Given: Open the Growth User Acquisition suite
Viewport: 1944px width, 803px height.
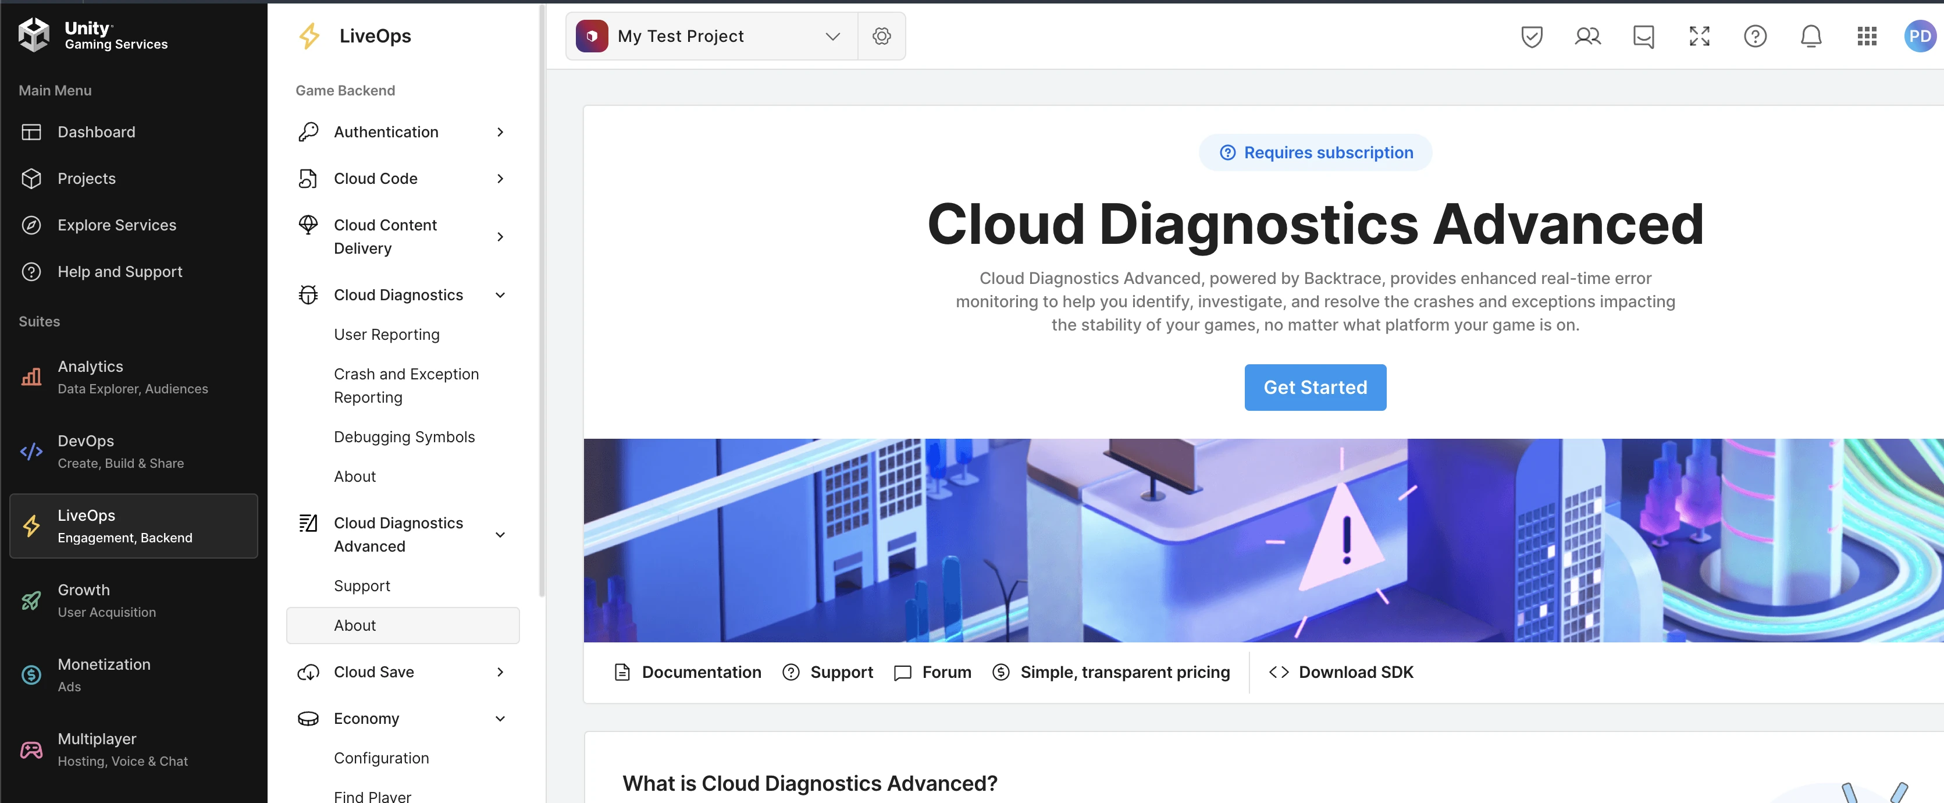Looking at the screenshot, I should pyautogui.click(x=83, y=599).
